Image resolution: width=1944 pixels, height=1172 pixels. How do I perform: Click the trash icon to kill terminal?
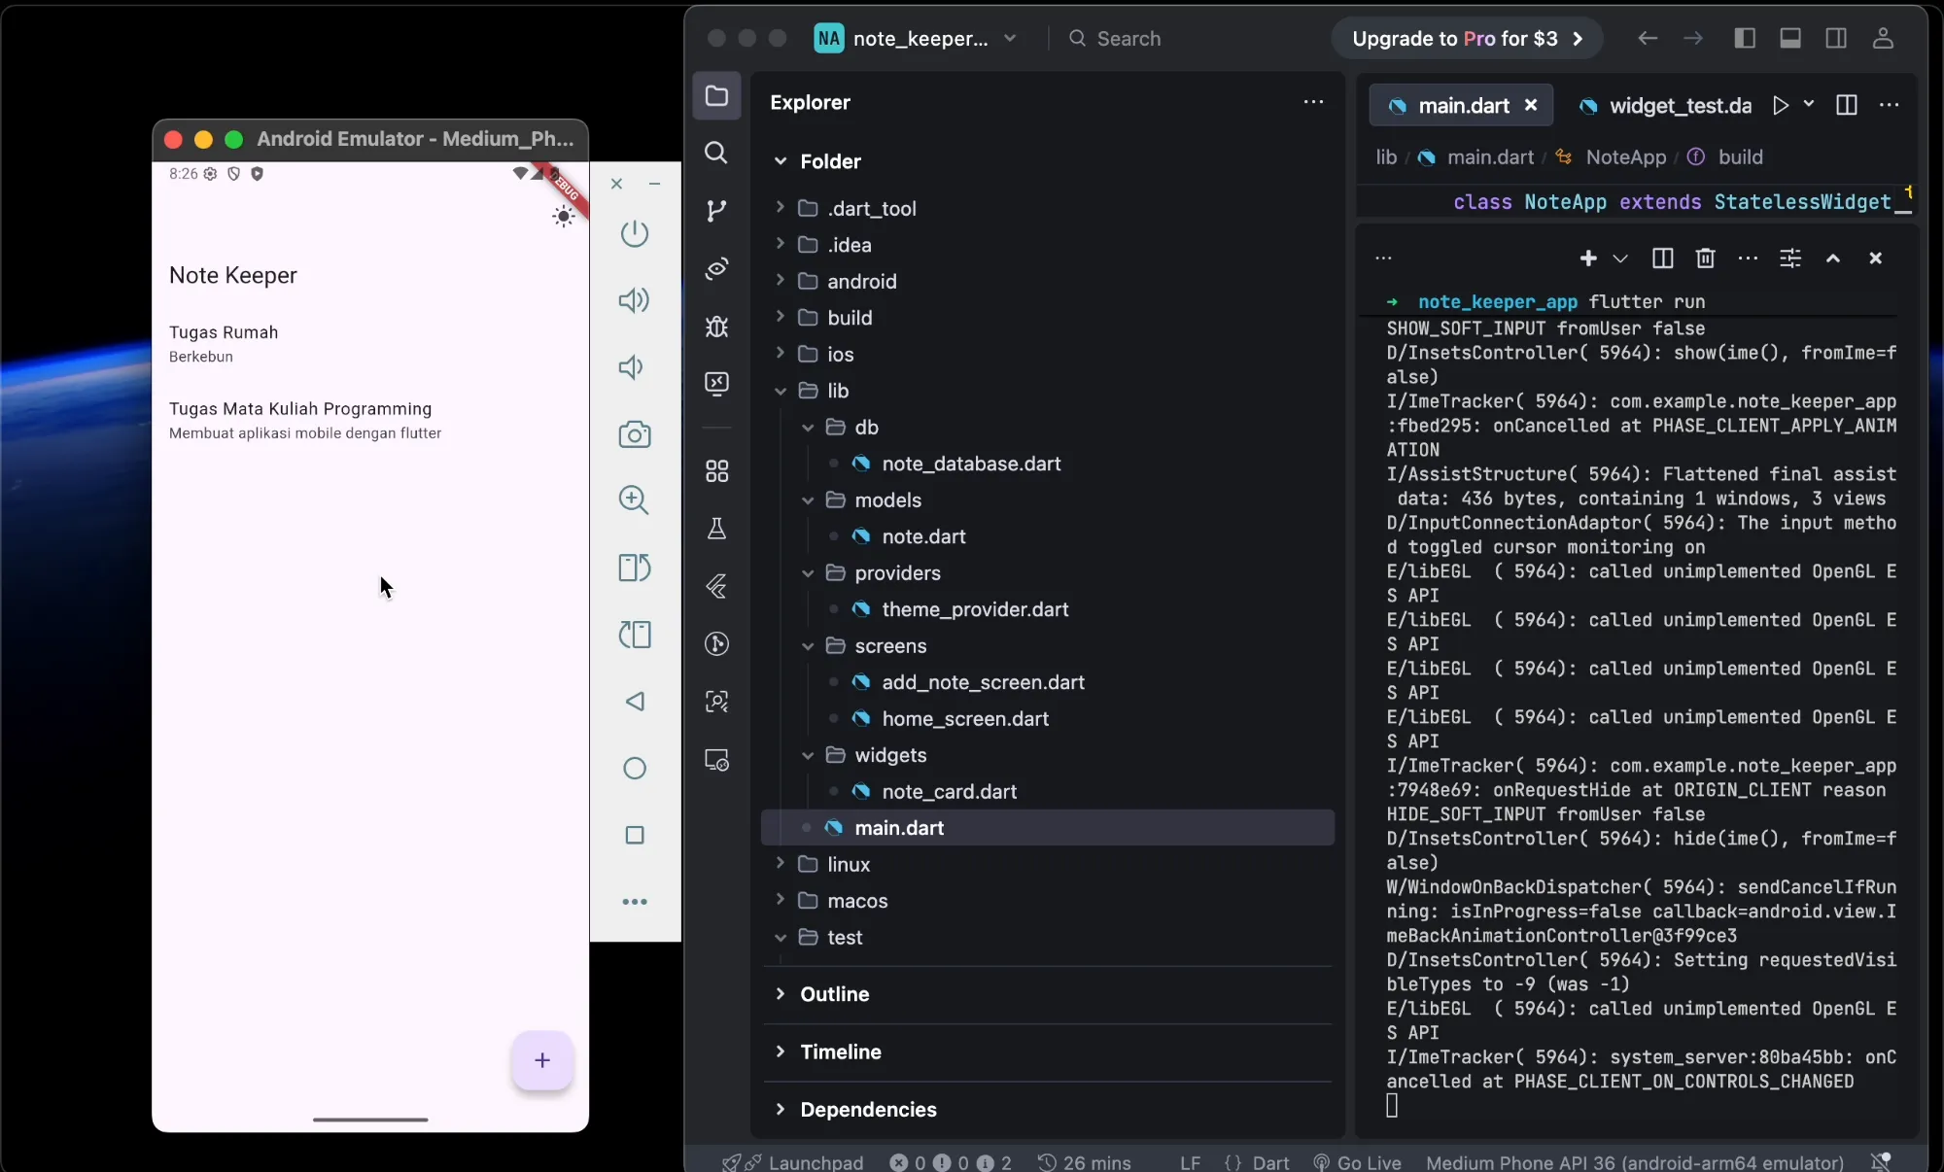(x=1705, y=259)
